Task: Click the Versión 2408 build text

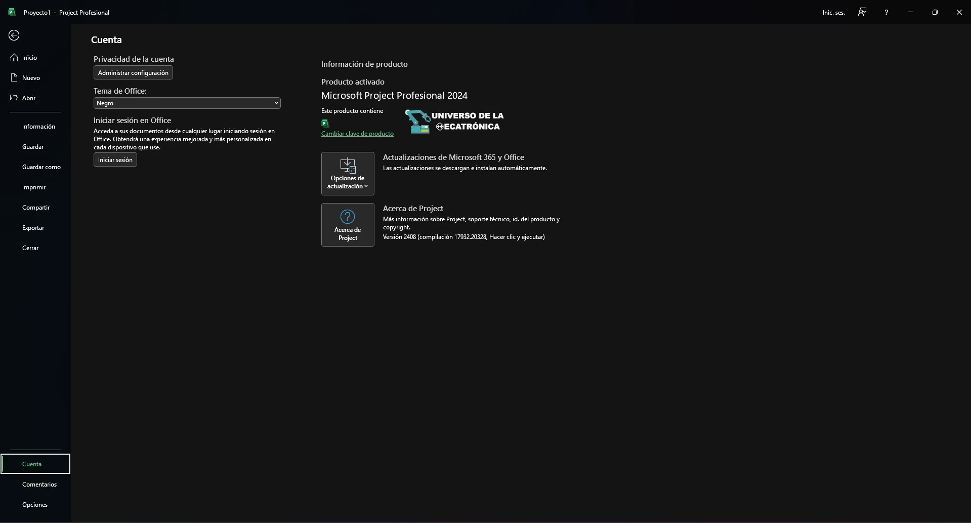Action: pyautogui.click(x=464, y=237)
